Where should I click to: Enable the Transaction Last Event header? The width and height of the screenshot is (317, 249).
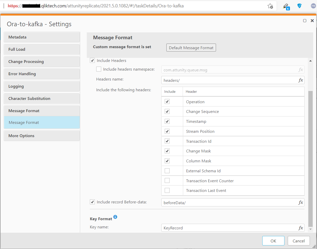coord(167,190)
